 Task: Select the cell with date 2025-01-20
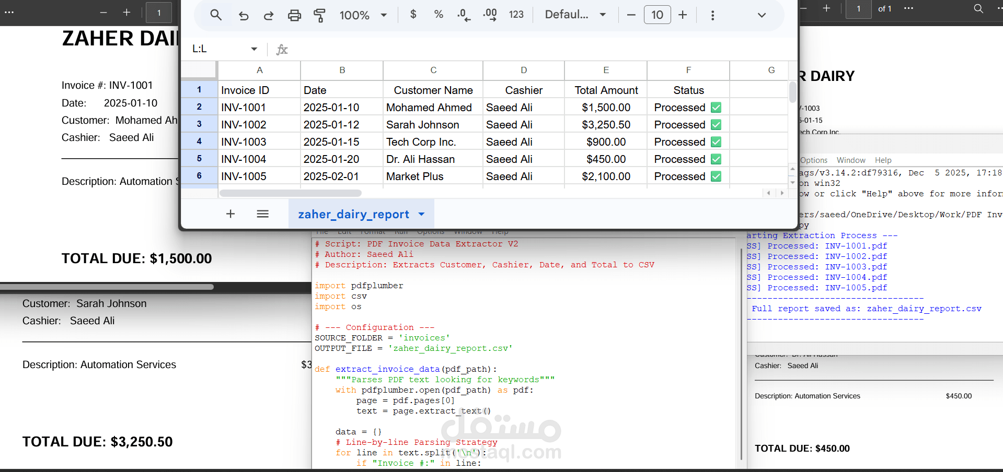[342, 159]
